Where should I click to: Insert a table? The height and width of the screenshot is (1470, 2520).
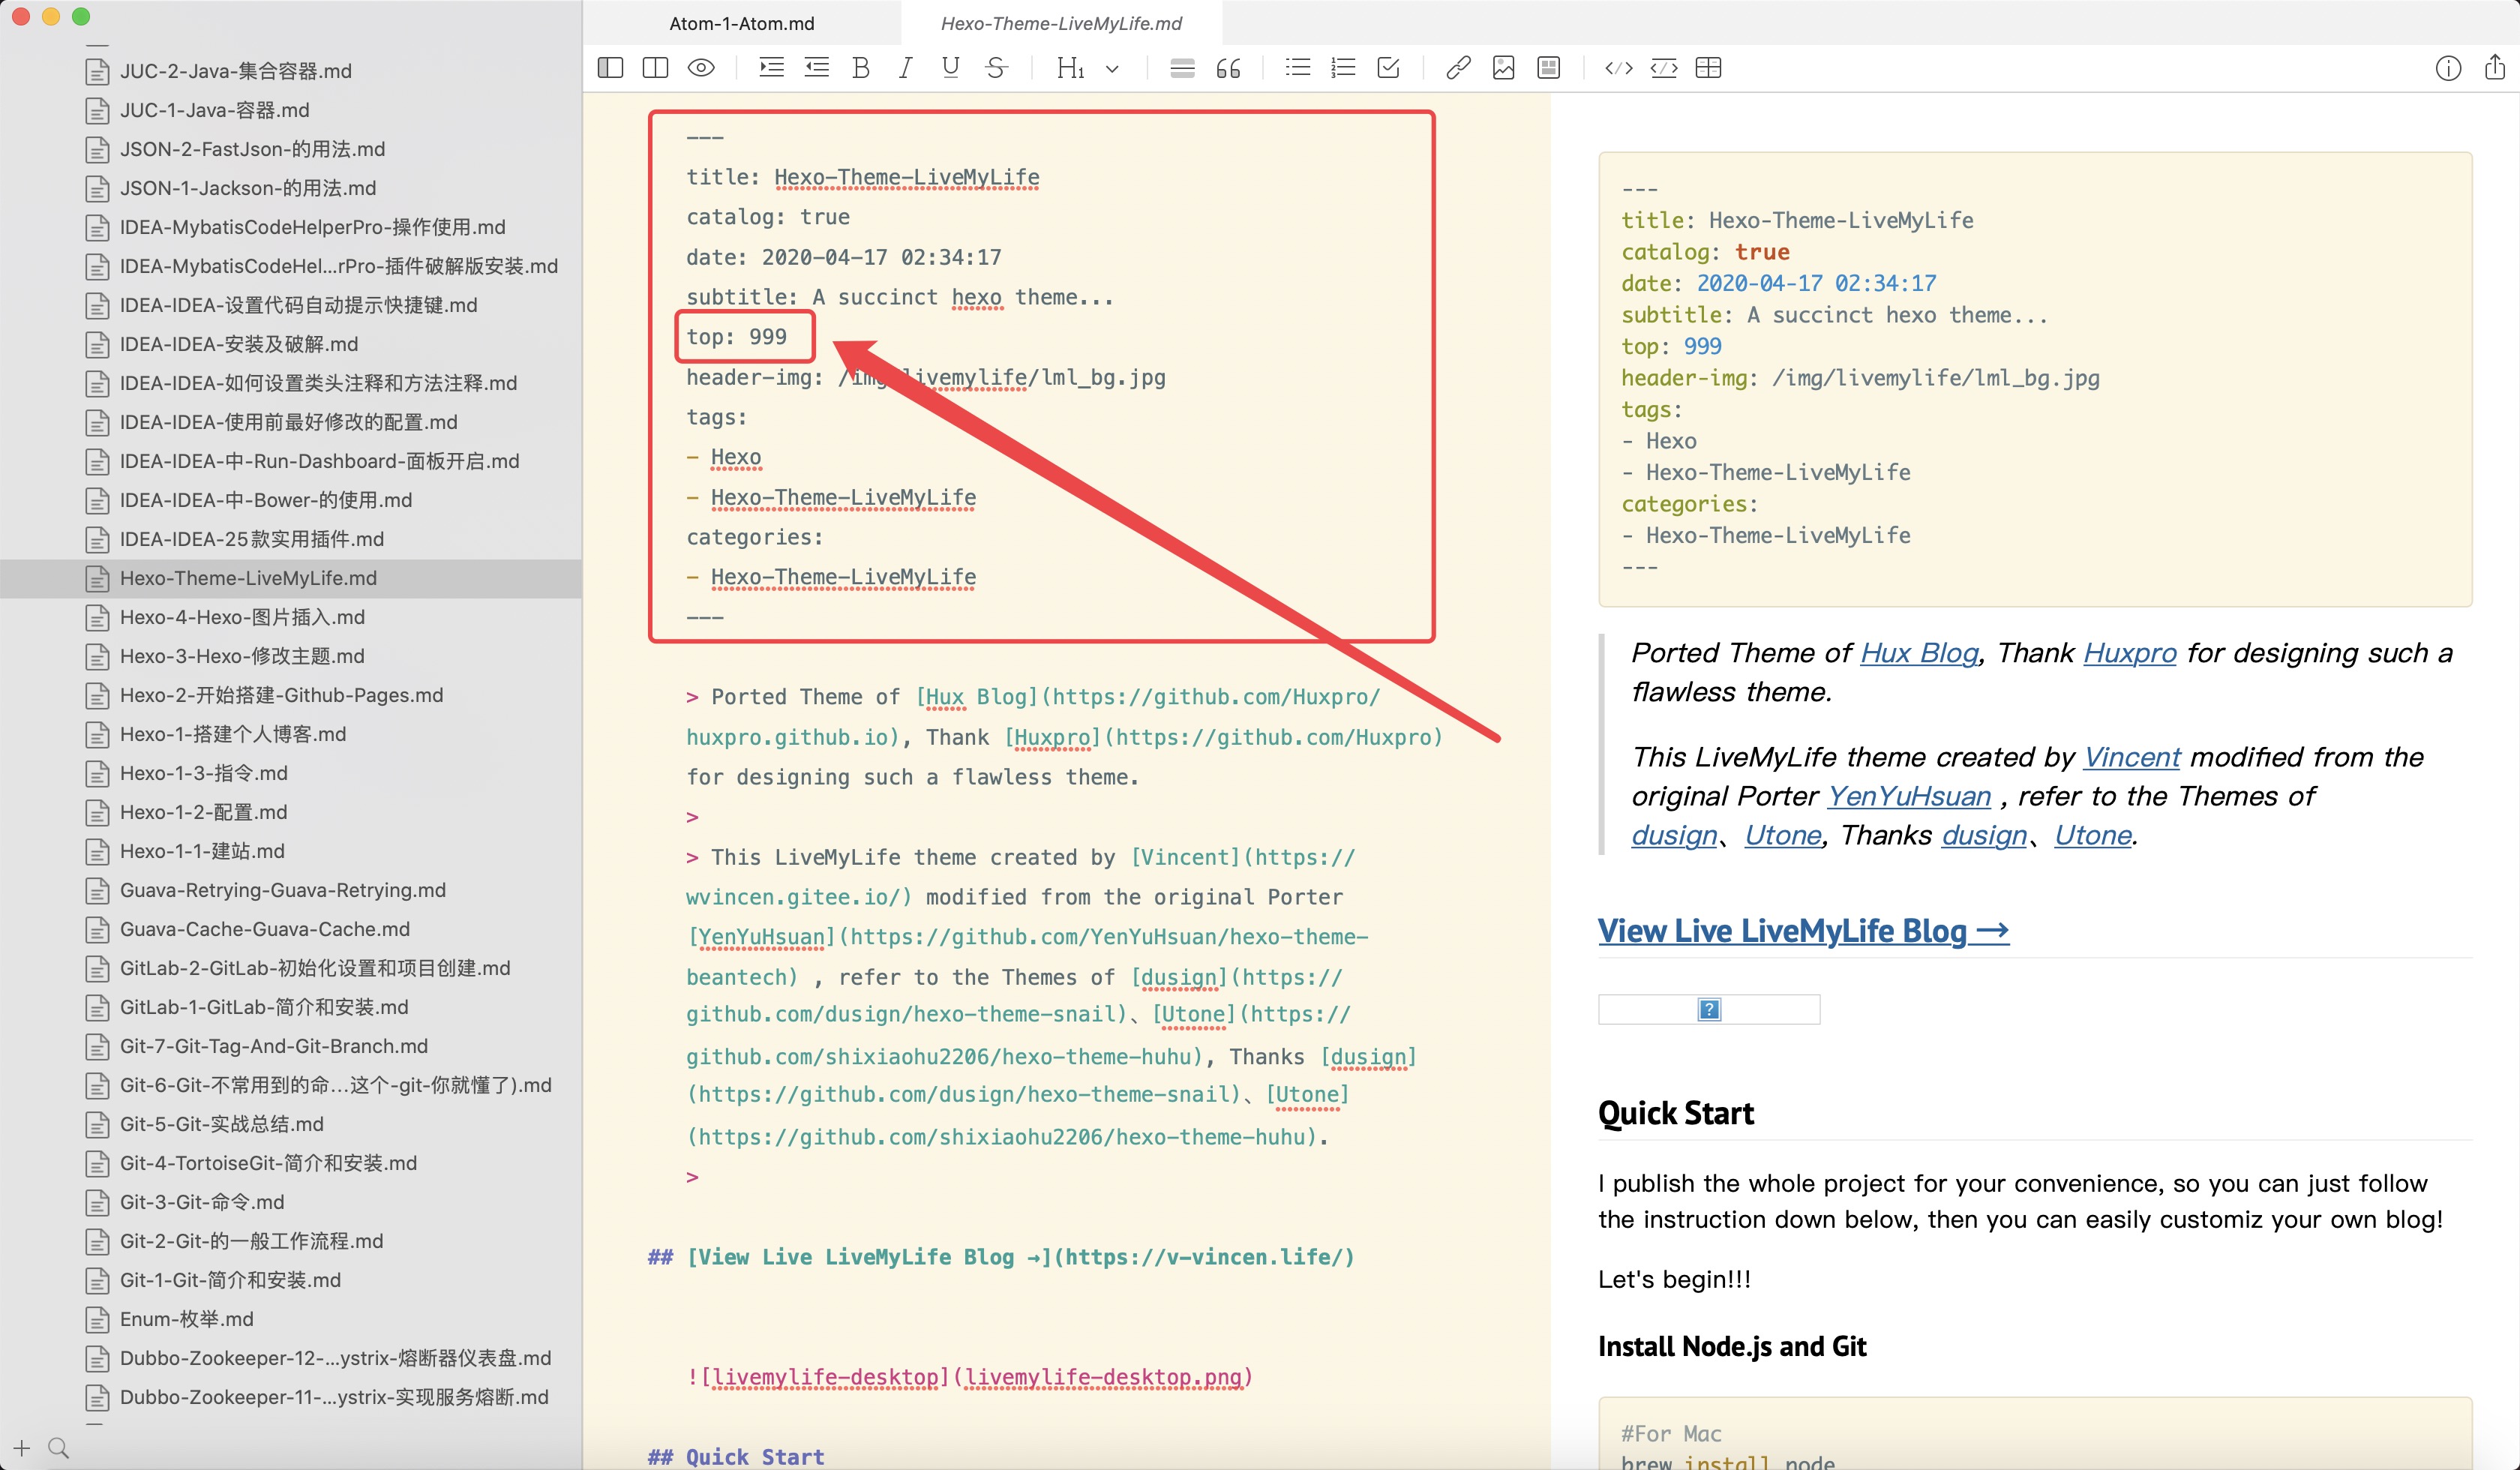tap(1709, 68)
